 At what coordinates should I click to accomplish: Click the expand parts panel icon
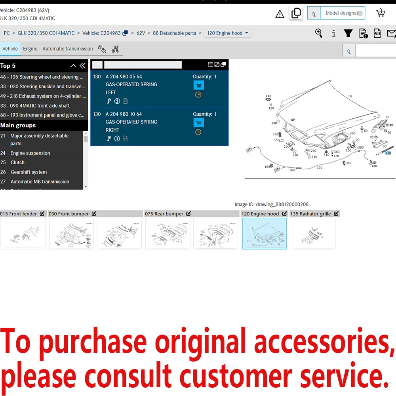[x=217, y=65]
